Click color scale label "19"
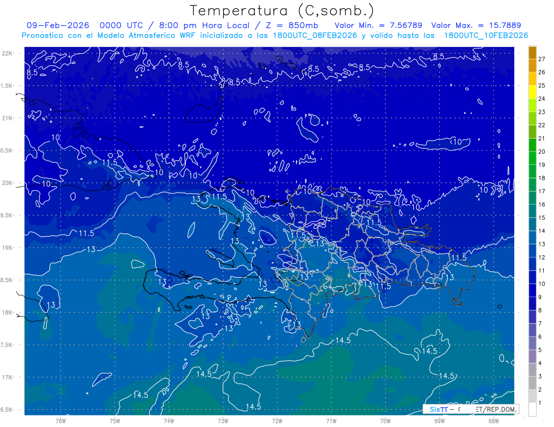 click(542, 165)
